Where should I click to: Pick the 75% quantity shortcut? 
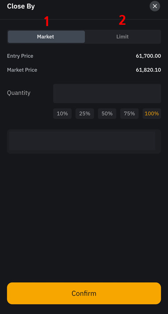pyautogui.click(x=129, y=113)
